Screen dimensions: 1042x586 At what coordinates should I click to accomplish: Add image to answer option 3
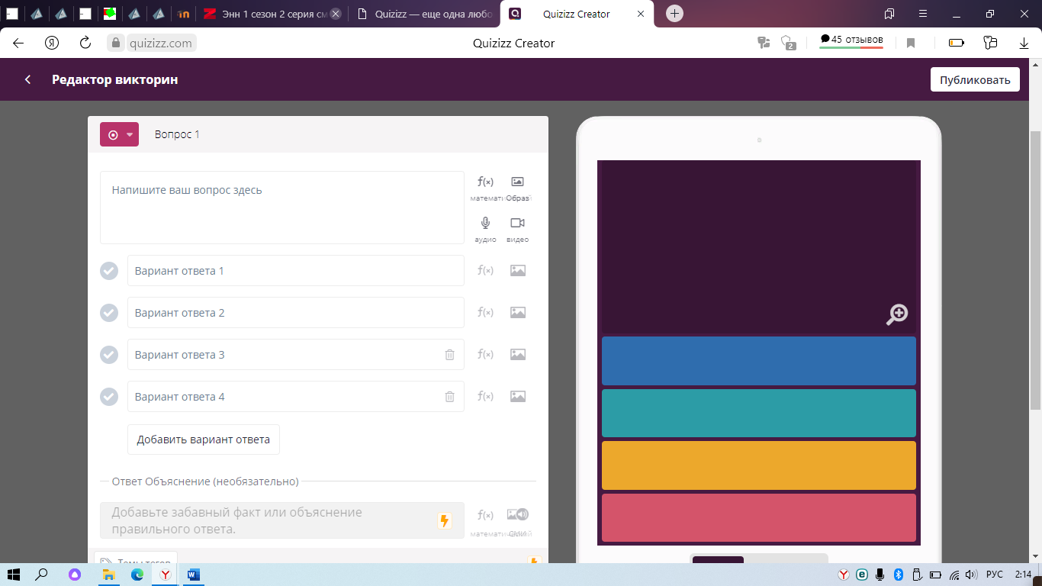pos(518,354)
